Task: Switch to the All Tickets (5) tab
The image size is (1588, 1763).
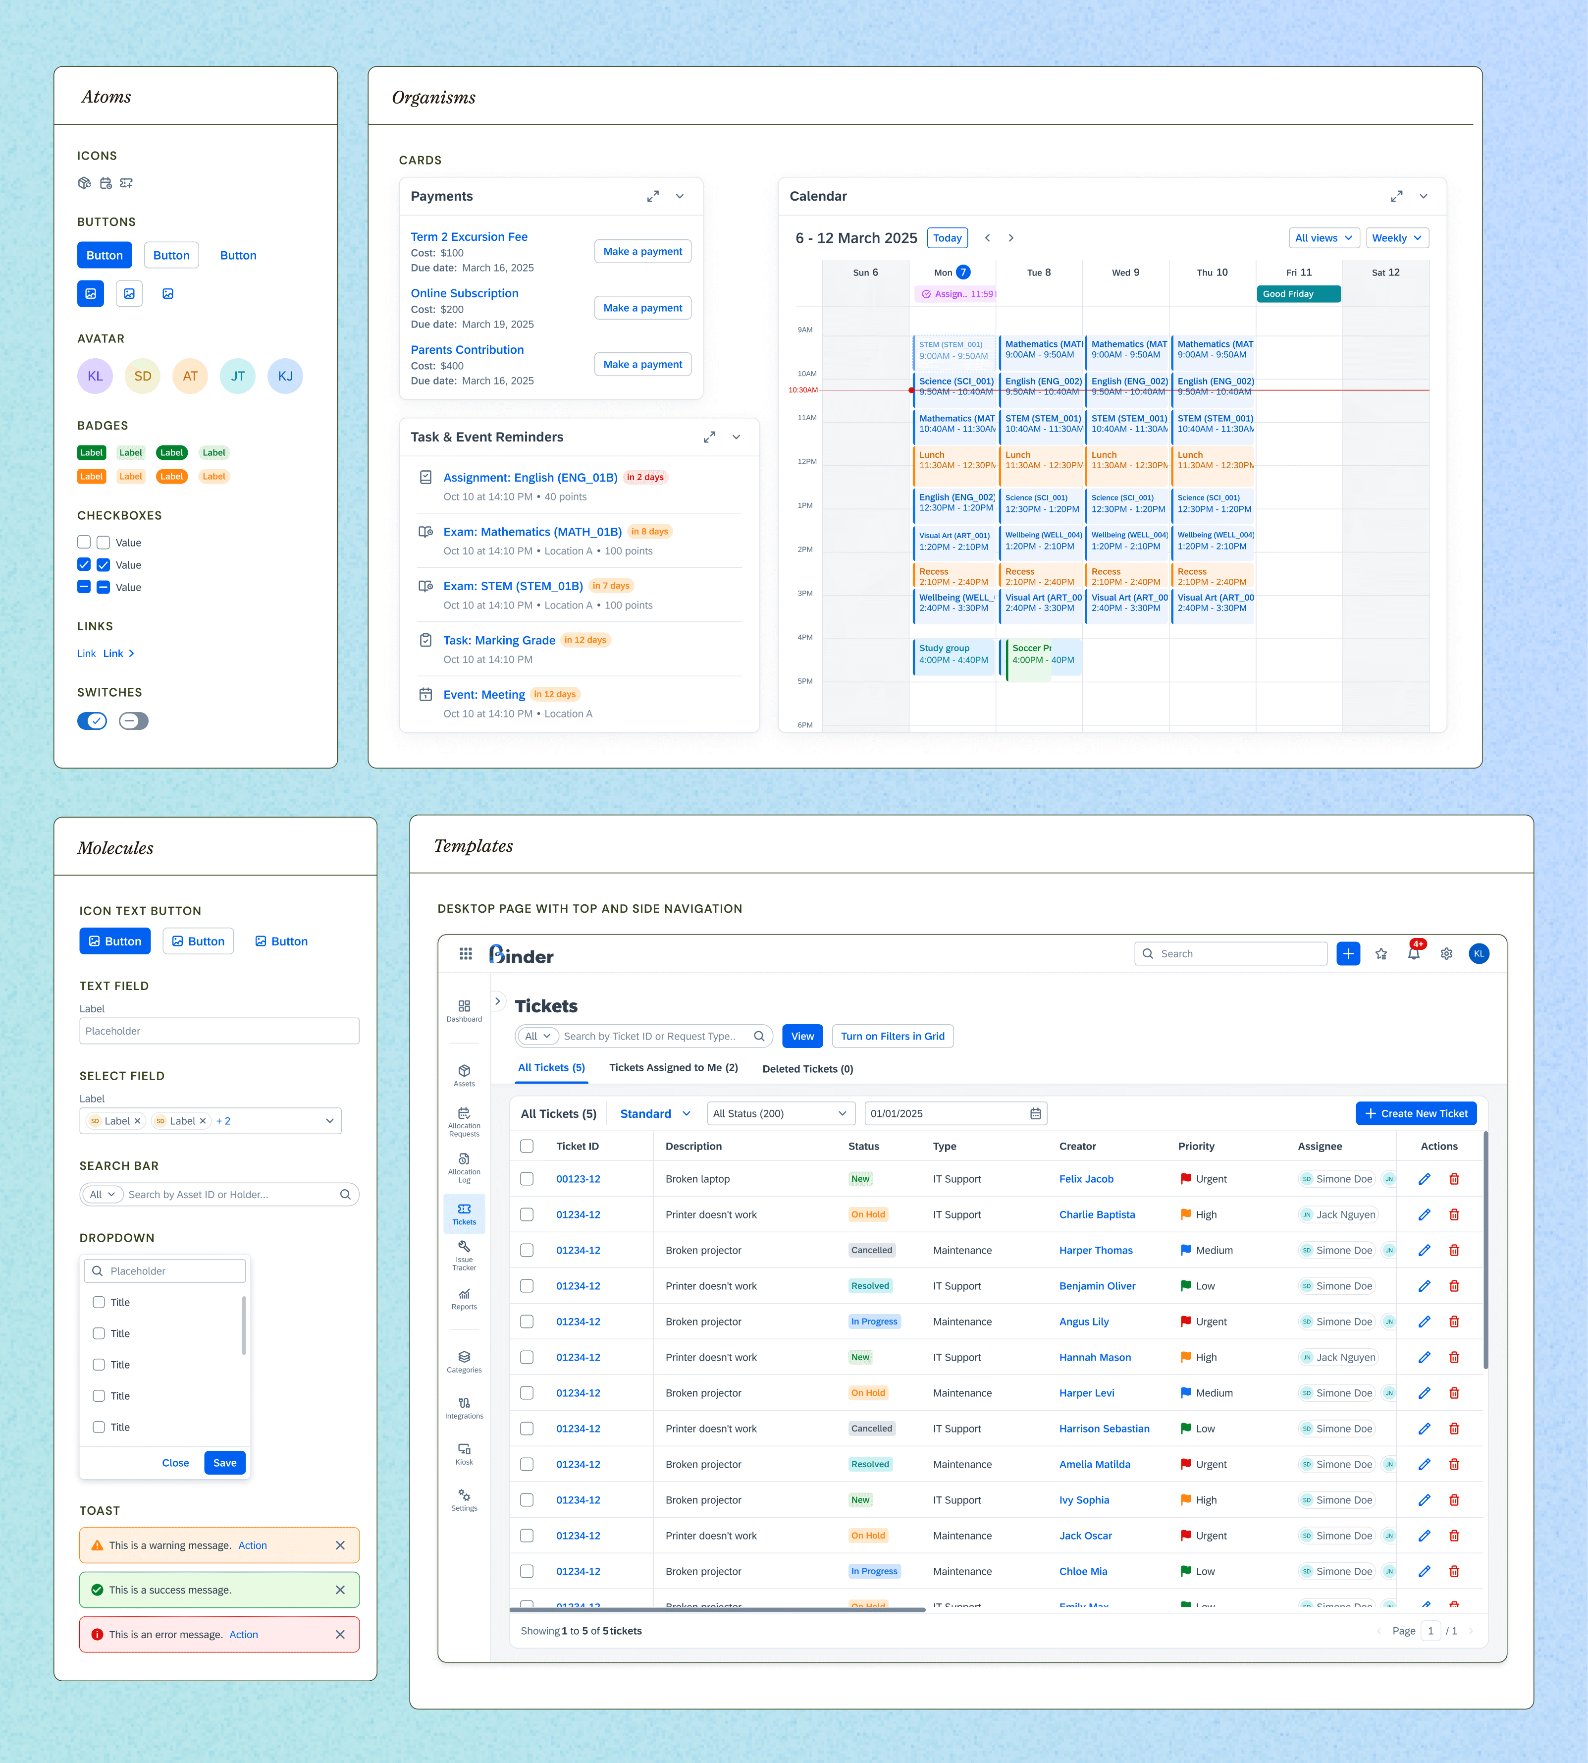Action: tap(551, 1068)
